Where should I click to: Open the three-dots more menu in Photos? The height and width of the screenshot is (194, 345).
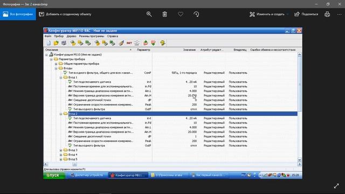point(339,14)
